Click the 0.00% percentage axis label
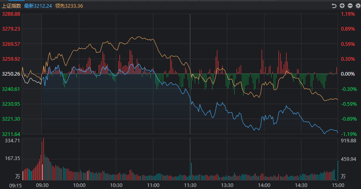This screenshot has height=189, width=361. coord(349,74)
